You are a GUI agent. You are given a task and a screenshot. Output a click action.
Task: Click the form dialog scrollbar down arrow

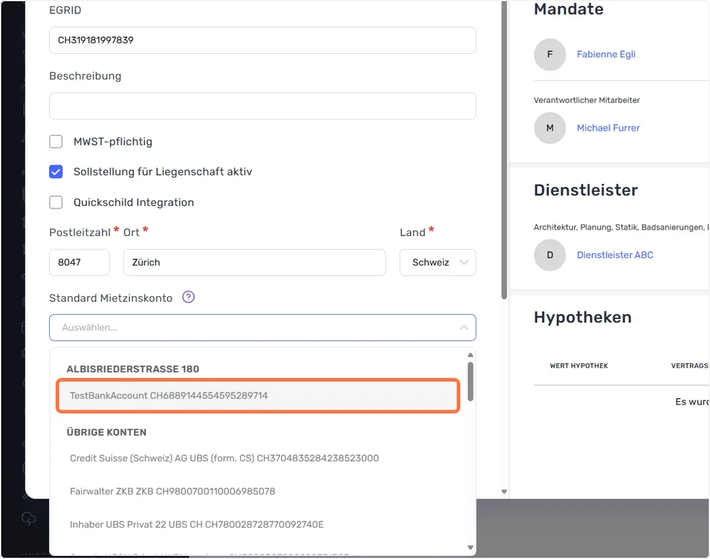coord(504,492)
